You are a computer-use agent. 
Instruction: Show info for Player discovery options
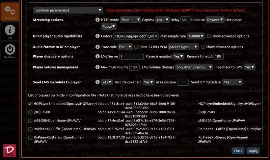[x=98, y=56]
